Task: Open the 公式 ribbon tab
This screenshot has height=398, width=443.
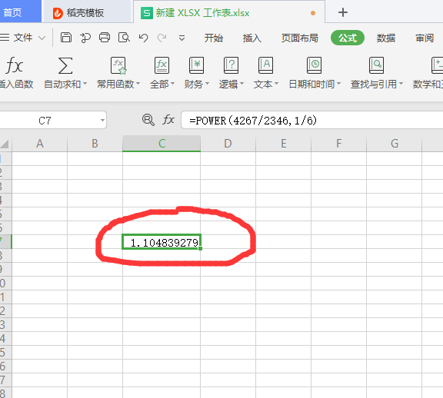Action: (x=348, y=38)
